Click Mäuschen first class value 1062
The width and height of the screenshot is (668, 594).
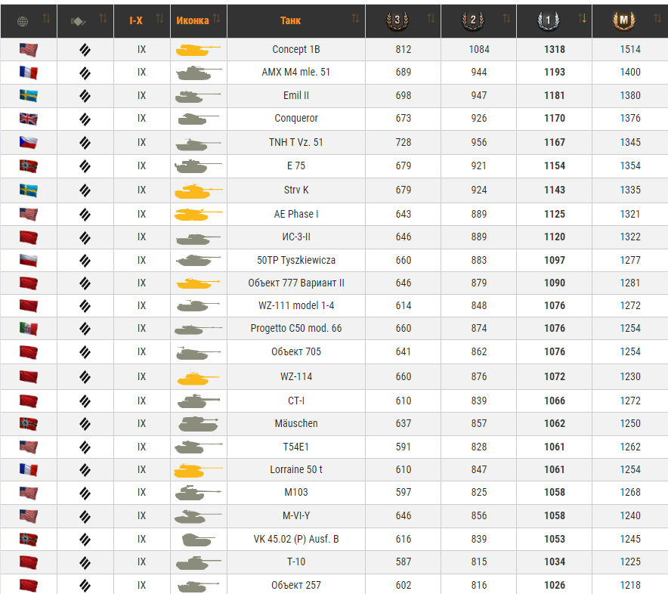[555, 423]
